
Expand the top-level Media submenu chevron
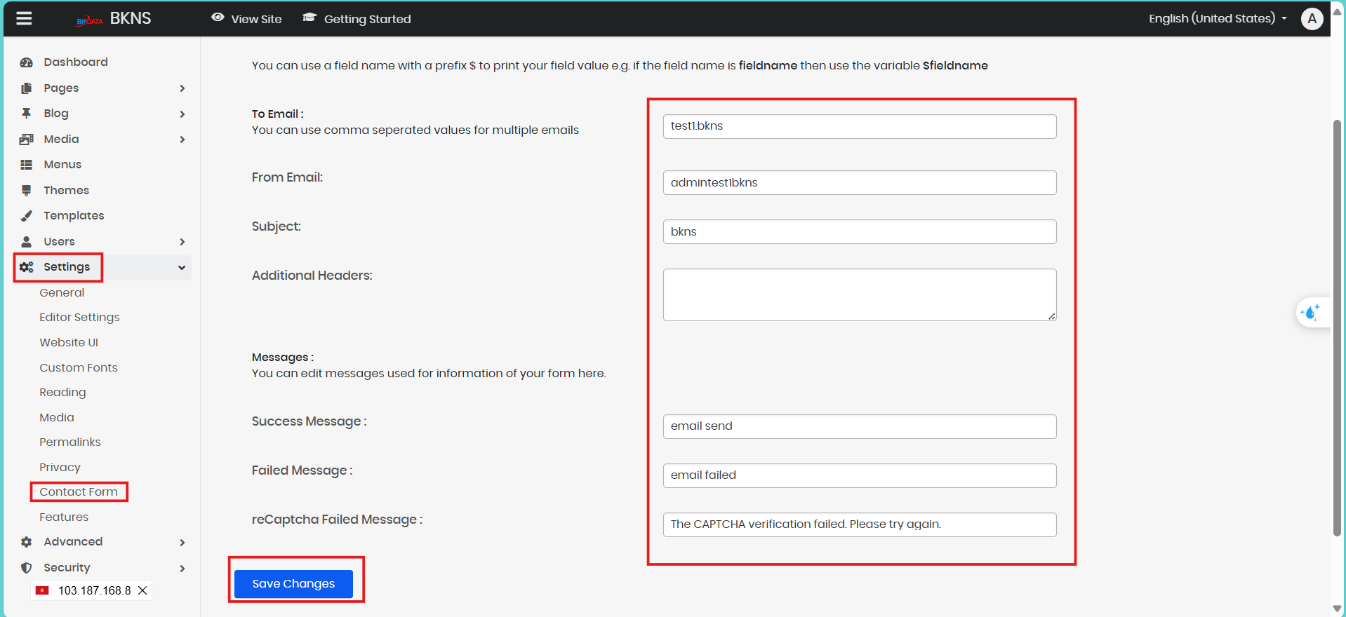[182, 140]
